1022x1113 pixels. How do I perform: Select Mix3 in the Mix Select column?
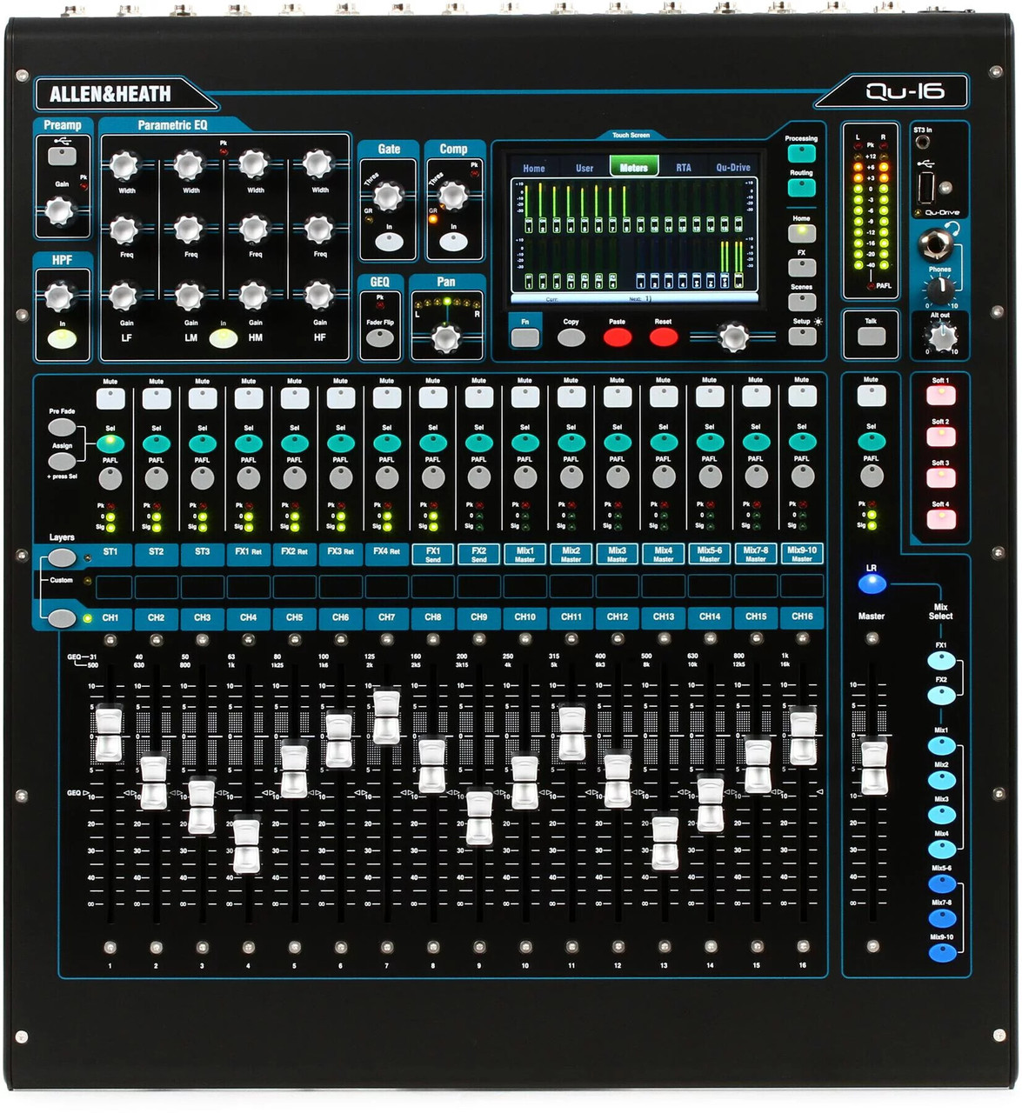[x=941, y=815]
